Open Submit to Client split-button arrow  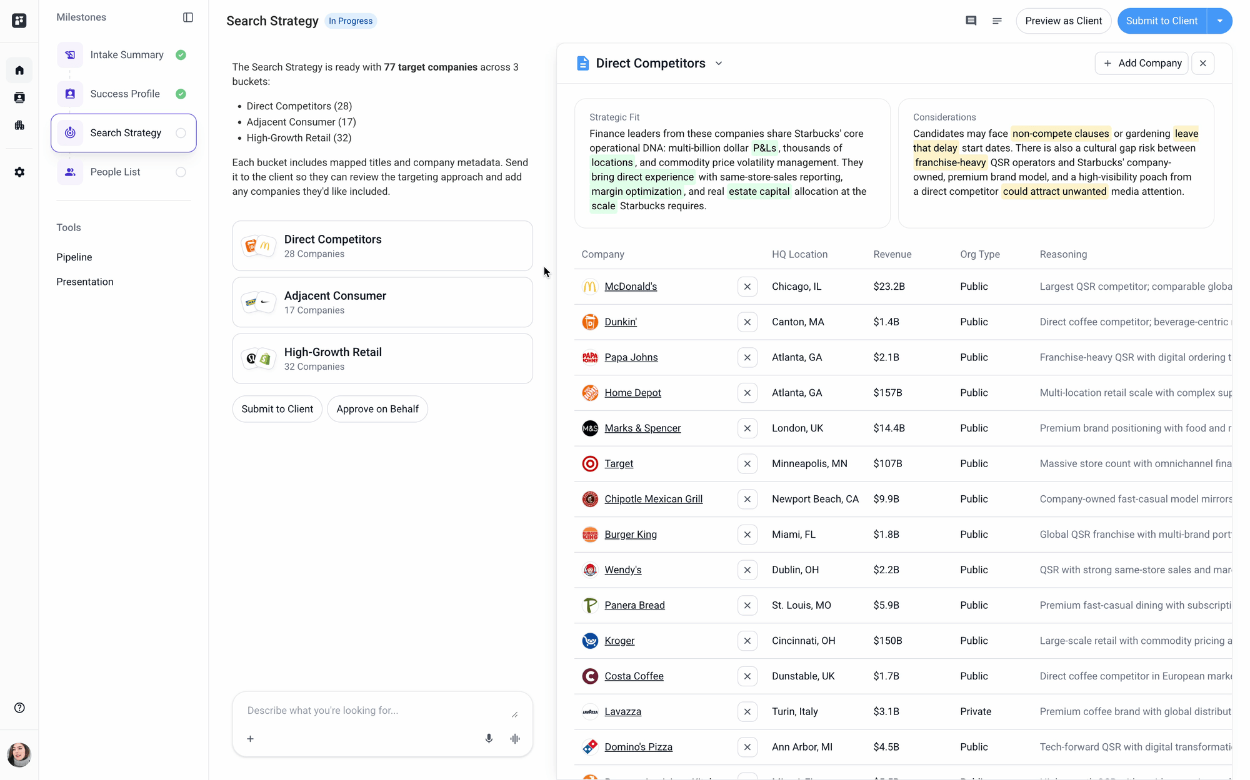pos(1219,21)
